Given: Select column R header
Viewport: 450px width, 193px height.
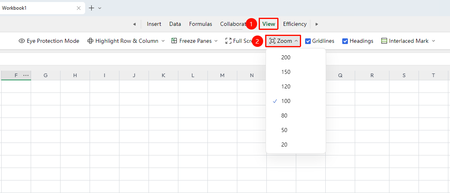Looking at the screenshot, I should tap(372, 76).
